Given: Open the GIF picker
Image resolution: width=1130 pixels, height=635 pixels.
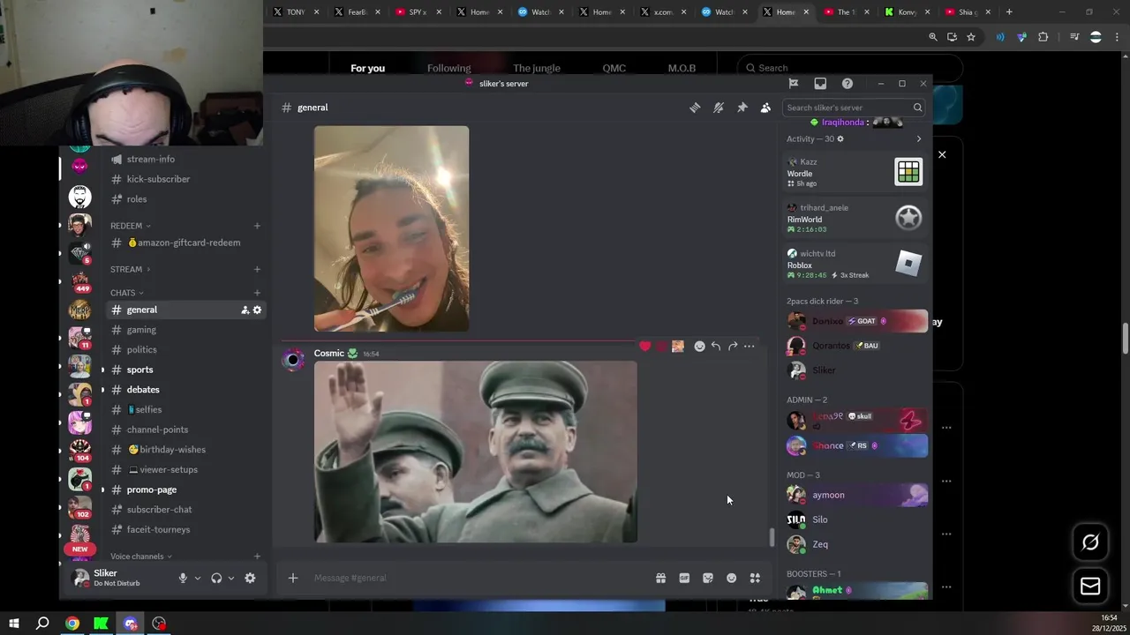Looking at the screenshot, I should pos(684,578).
